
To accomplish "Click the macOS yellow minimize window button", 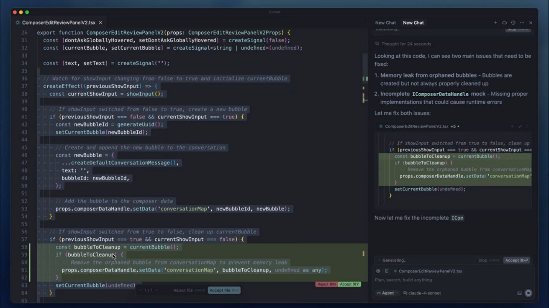I will [21, 13].
